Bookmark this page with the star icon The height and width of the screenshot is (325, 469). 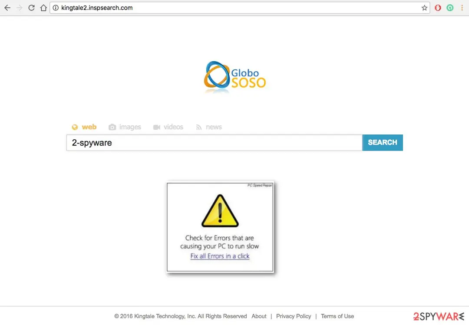tap(424, 8)
